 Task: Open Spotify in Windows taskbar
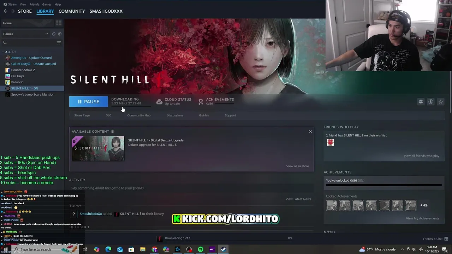[201, 249]
